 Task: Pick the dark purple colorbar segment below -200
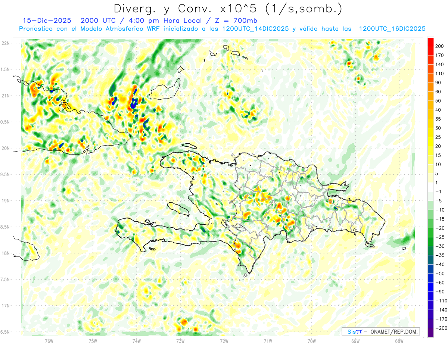(x=431, y=332)
